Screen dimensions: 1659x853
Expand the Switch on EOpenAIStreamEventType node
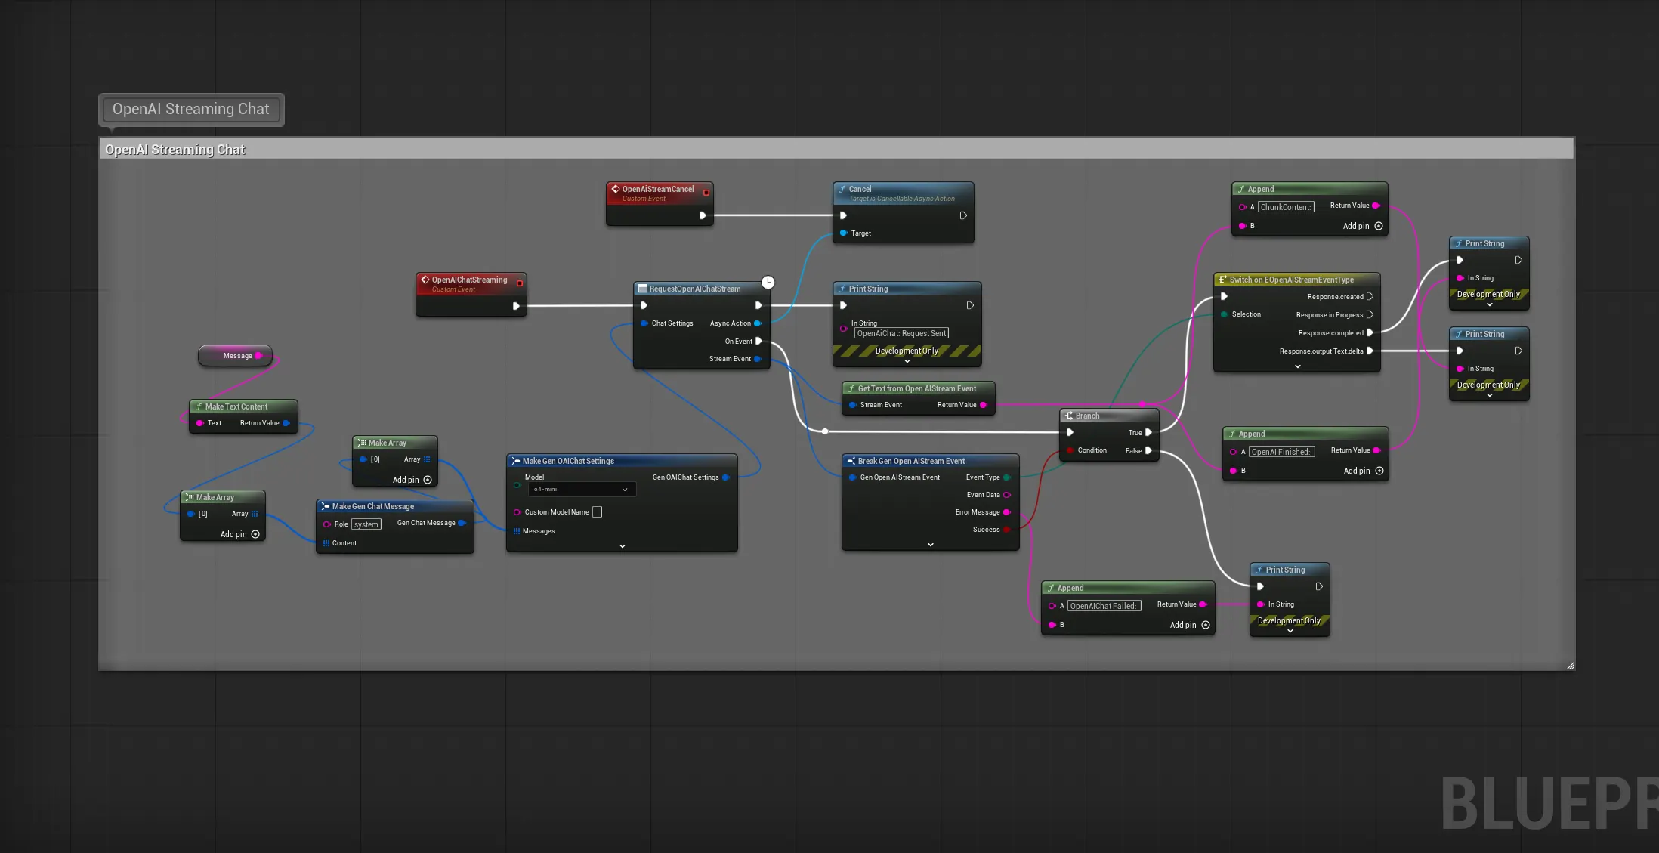click(x=1298, y=366)
